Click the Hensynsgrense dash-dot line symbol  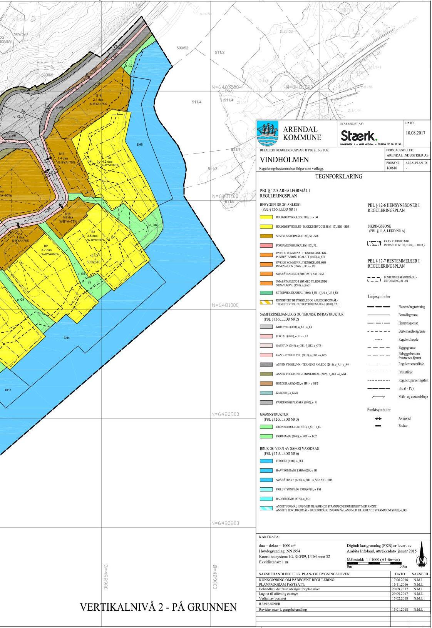tap(379, 323)
